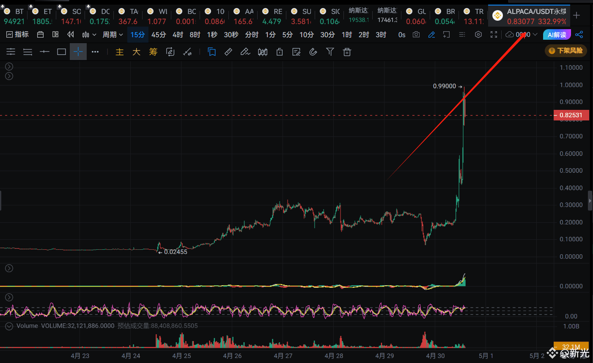Toggle the blue bookmark flag tool
This screenshot has width=593, height=363.
(x=212, y=52)
